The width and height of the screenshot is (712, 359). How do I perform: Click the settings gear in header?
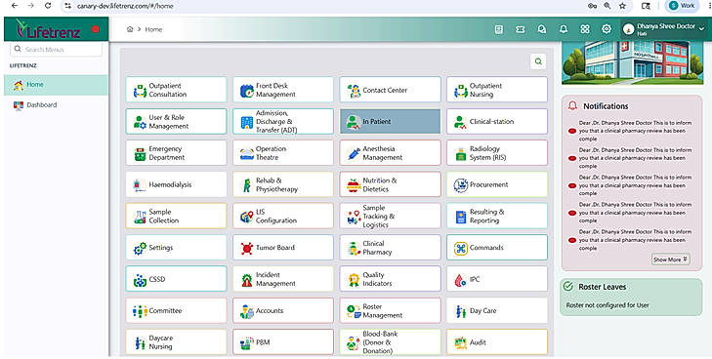pyautogui.click(x=607, y=29)
